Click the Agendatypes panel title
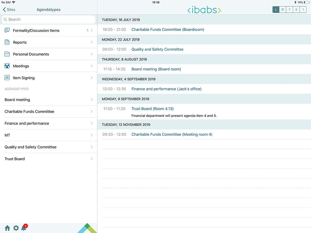Viewport: 311px width, 233px height. point(49,9)
